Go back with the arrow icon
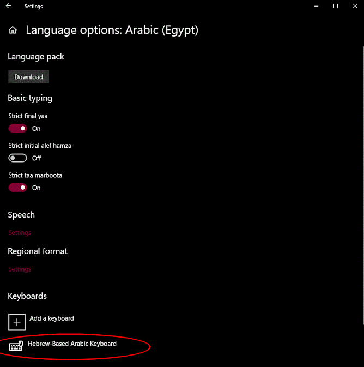This screenshot has height=367, width=364. (x=9, y=6)
